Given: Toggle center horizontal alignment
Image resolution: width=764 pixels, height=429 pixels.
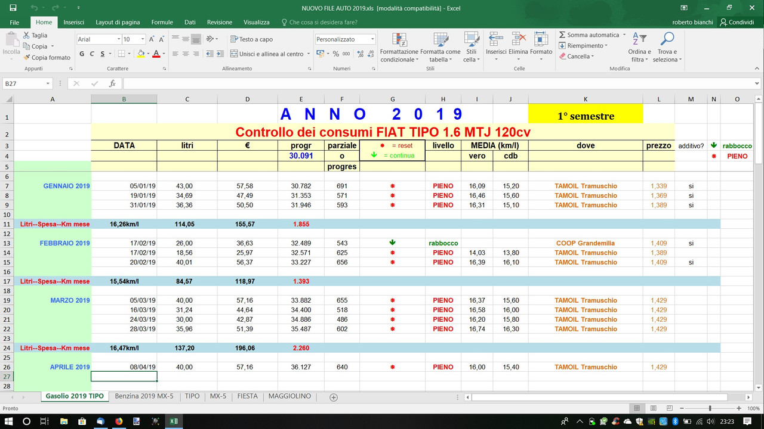Looking at the screenshot, I should (x=186, y=54).
